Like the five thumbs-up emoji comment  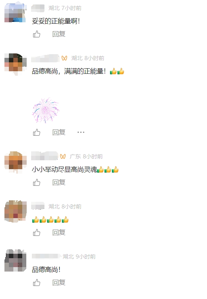(37, 233)
